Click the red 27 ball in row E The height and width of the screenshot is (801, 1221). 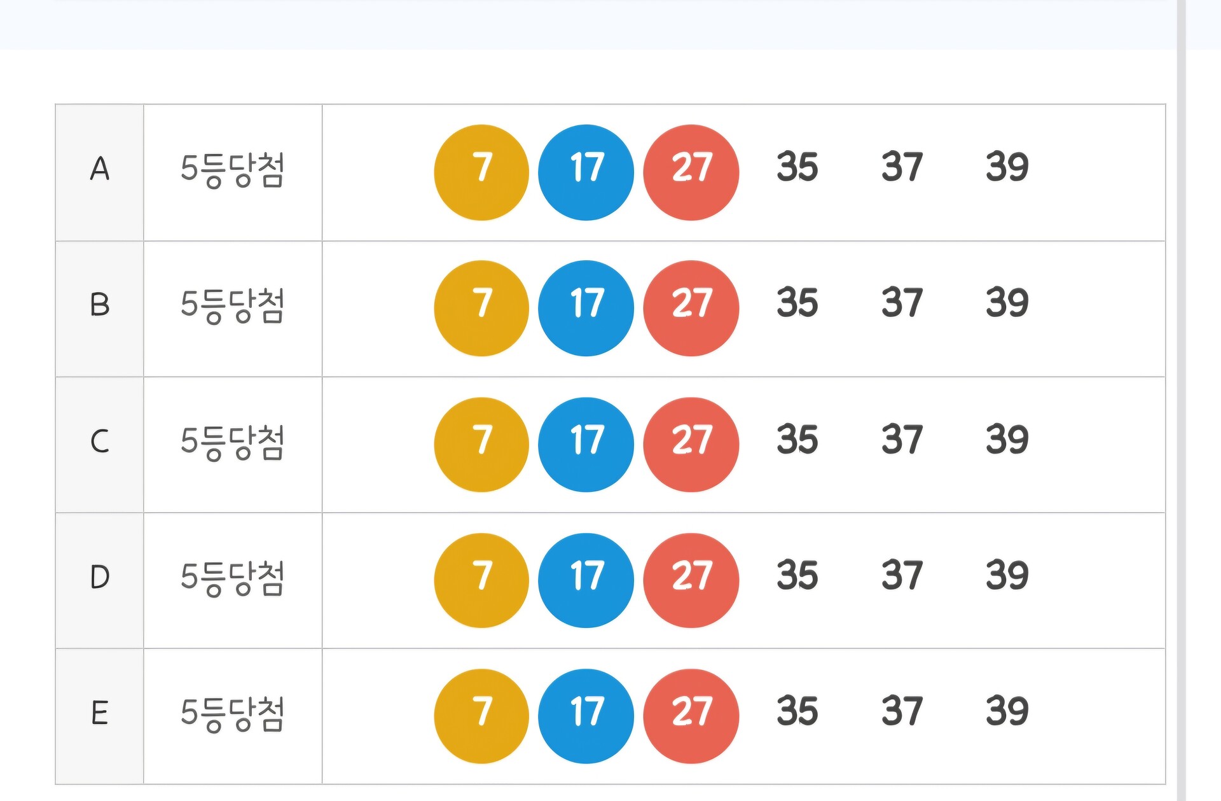click(691, 716)
